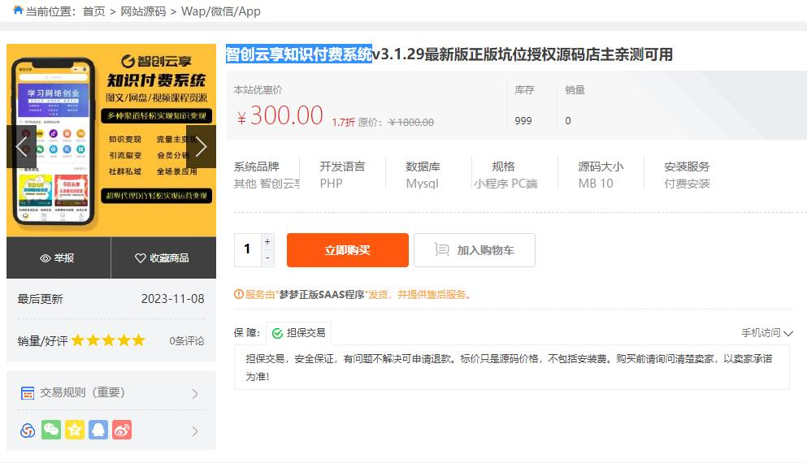Click the 举报 report button
This screenshot has width=807, height=463.
(59, 257)
